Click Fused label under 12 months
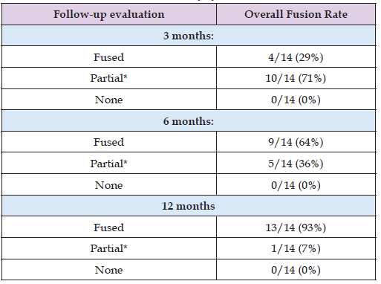The width and height of the screenshot is (381, 284). [108, 227]
